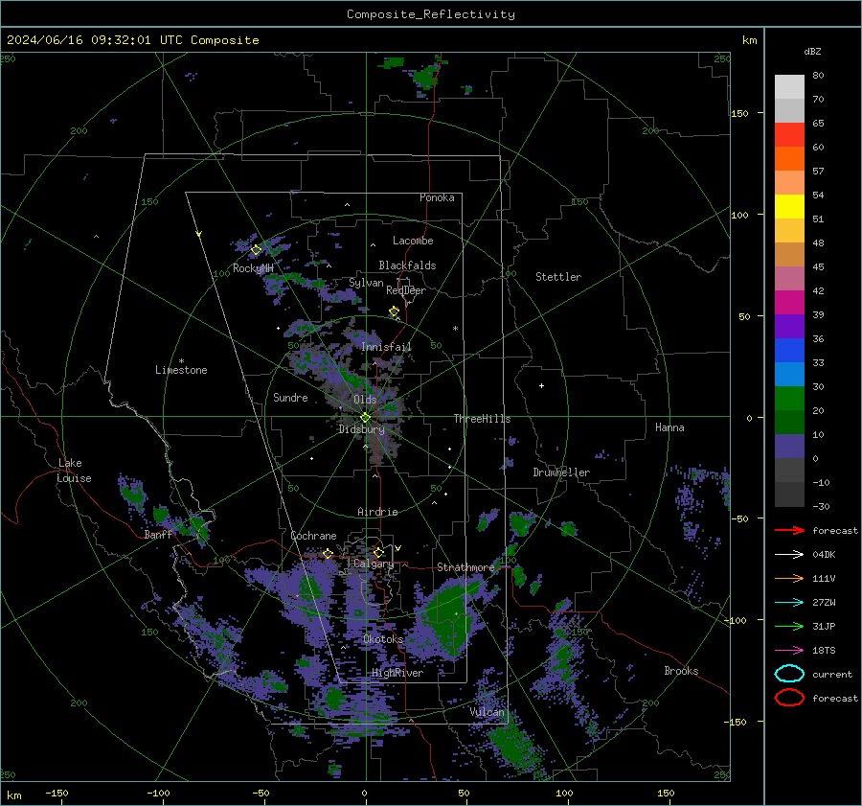Click the cyan current ellipse icon

[789, 674]
